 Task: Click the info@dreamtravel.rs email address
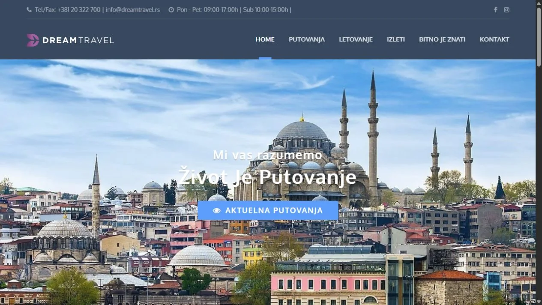(x=133, y=9)
